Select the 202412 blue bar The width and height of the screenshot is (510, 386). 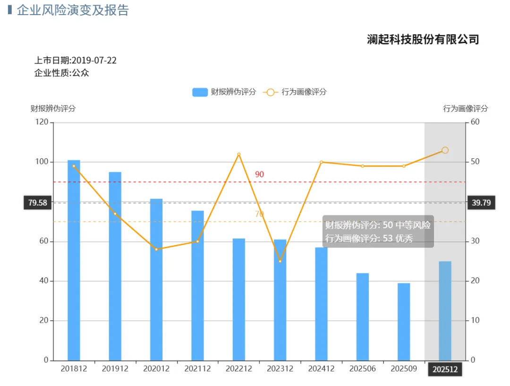(x=322, y=304)
